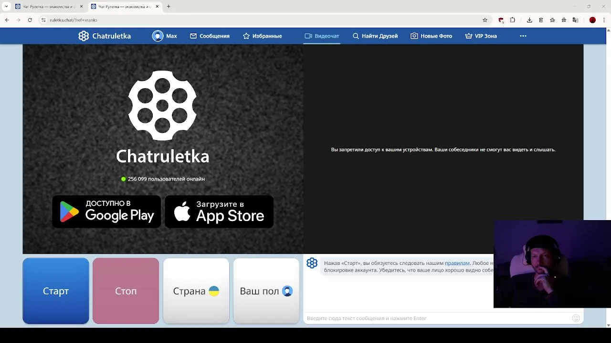Close the first browser tab
Image resolution: width=611 pixels, height=343 pixels.
(x=81, y=7)
